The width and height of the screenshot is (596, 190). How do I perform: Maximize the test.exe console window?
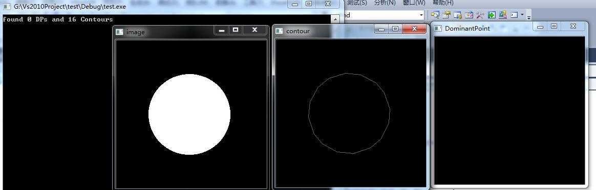(309, 4)
